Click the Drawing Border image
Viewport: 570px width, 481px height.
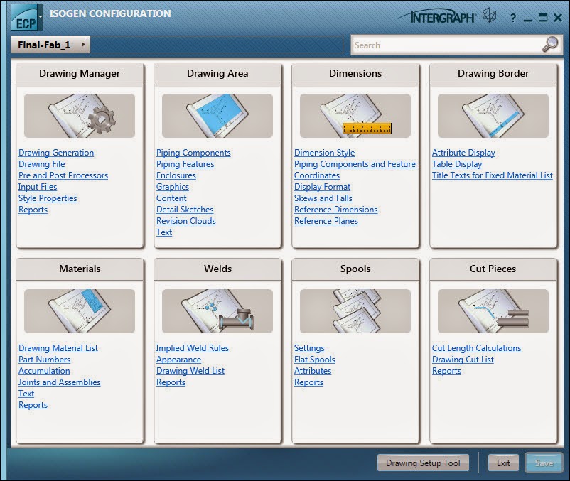point(493,116)
